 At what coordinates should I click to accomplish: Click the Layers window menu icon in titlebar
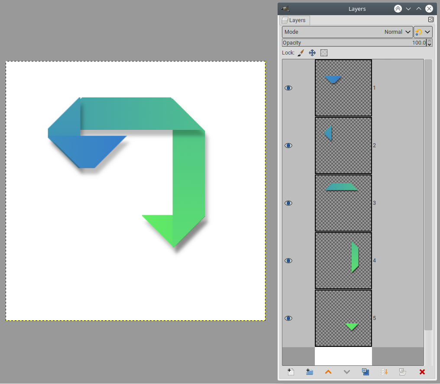coord(285,9)
